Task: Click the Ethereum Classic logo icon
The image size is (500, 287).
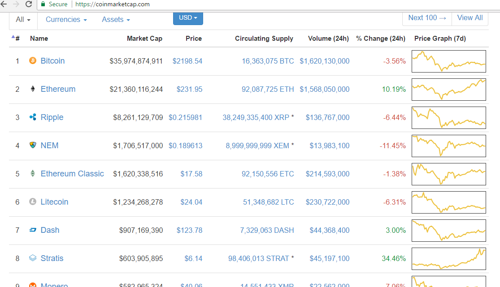Action: pos(32,174)
